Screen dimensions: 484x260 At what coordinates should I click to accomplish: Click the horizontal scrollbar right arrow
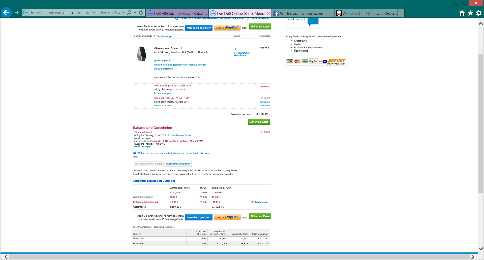(473, 257)
